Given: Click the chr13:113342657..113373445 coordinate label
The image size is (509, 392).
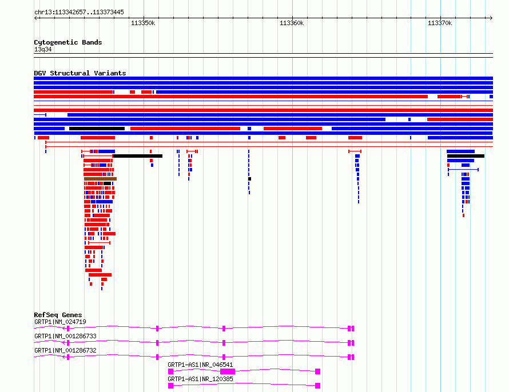Looking at the screenshot, I should pyautogui.click(x=79, y=13).
